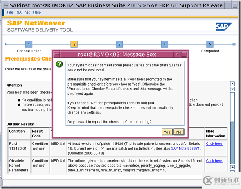Screen dimensions: 241x189
Task: Click here link for Obsolete Kernel Parameters
Action: [x=214, y=161]
